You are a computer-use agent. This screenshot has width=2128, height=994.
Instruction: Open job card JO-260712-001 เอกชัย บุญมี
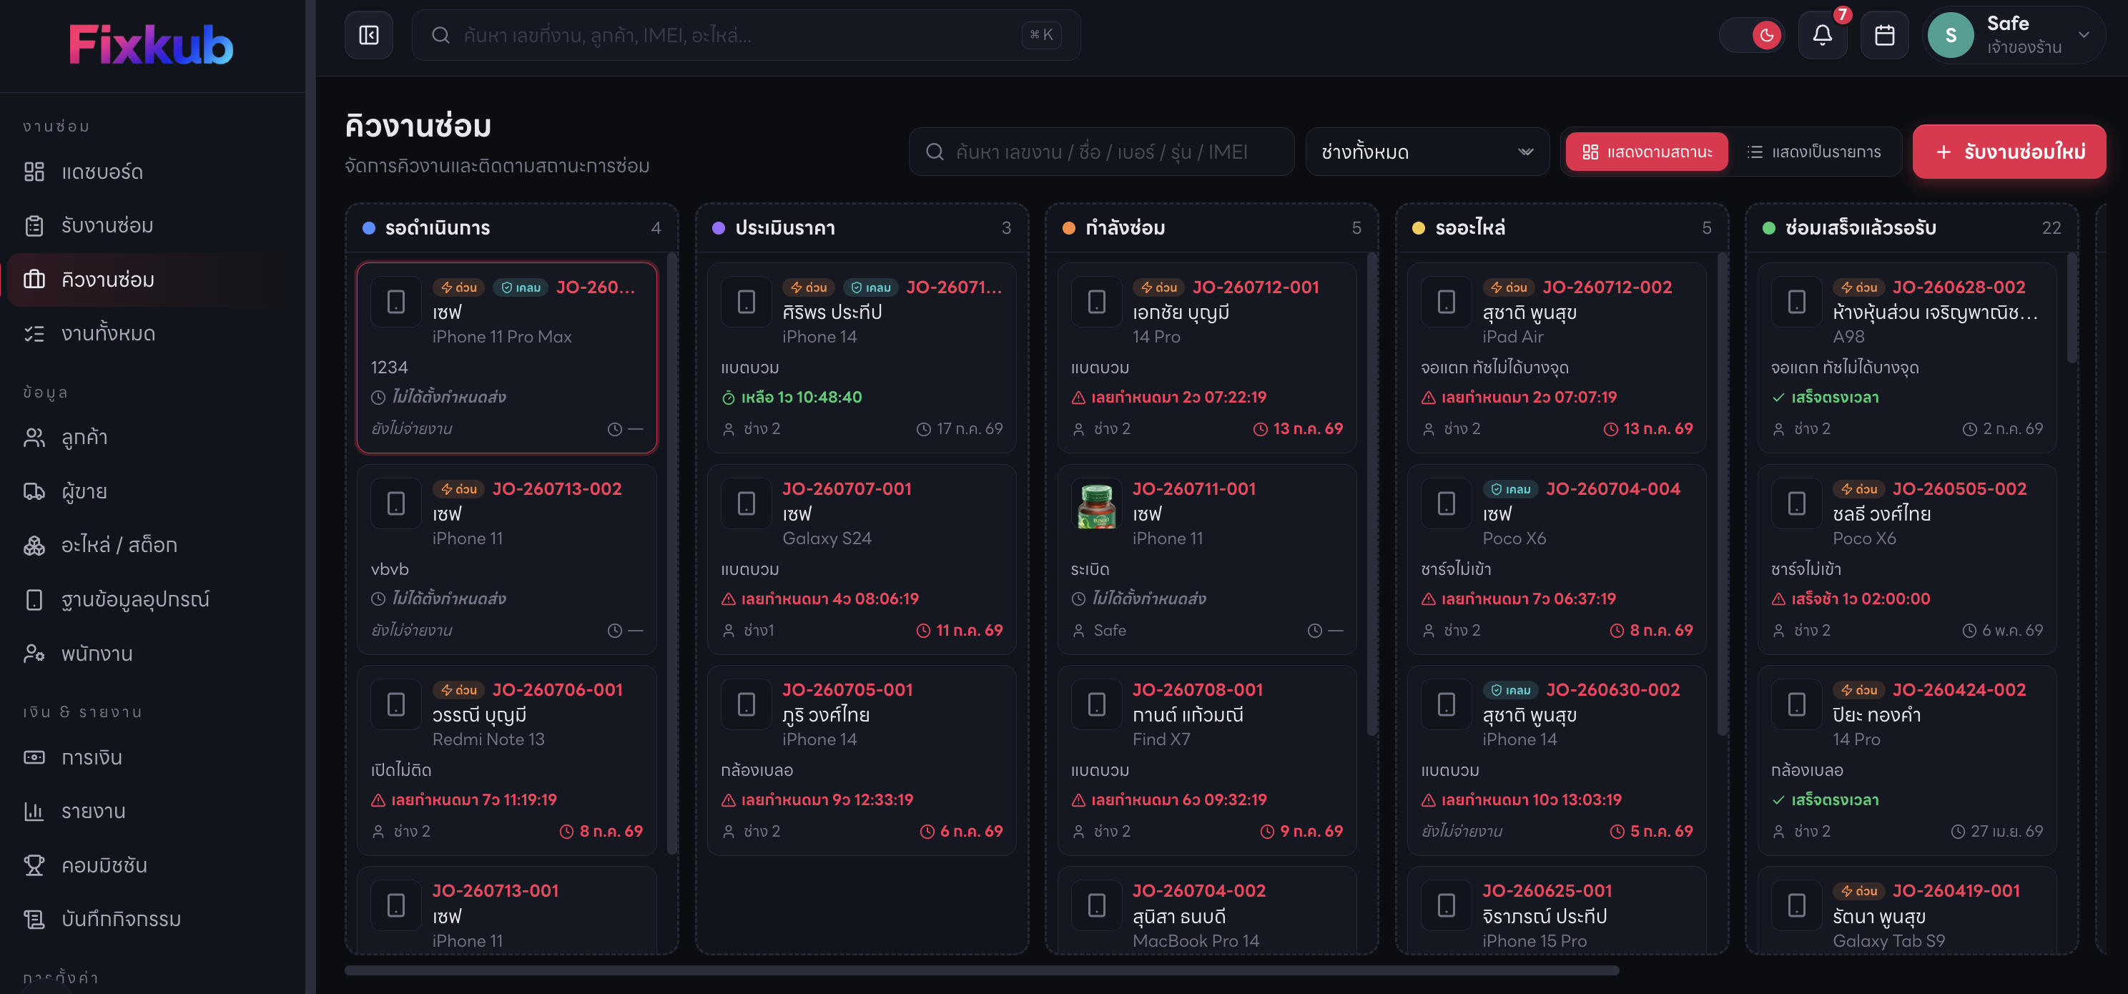click(x=1206, y=357)
